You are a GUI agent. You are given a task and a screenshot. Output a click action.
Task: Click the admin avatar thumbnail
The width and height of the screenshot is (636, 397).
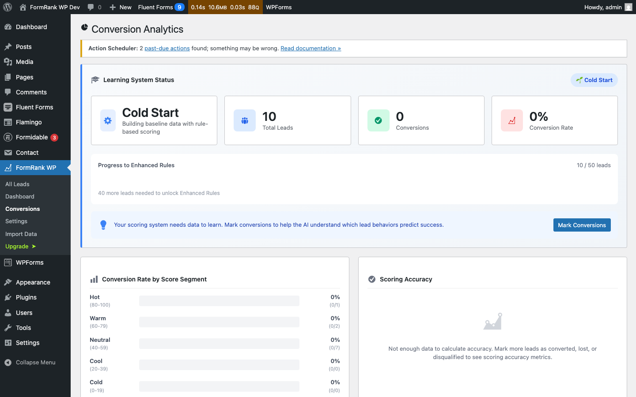[x=629, y=7]
